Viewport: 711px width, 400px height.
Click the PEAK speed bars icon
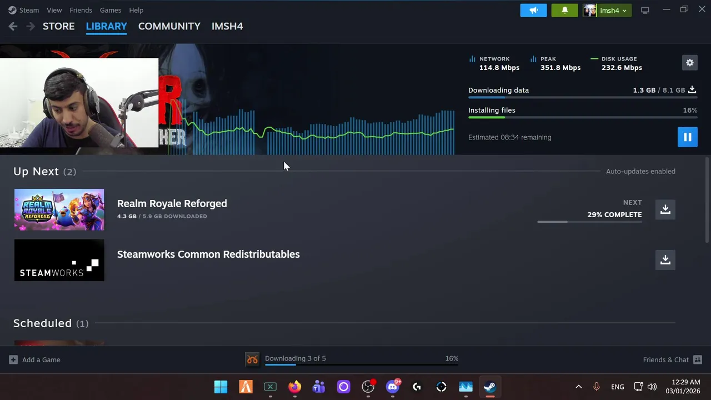(x=533, y=59)
